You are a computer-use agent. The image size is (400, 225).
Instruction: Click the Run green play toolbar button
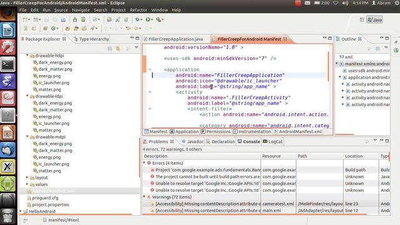148,19
